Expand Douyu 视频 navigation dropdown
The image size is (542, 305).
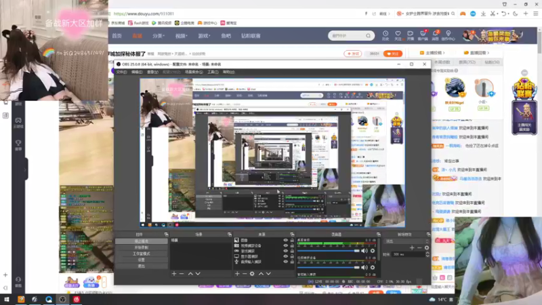[x=181, y=36]
